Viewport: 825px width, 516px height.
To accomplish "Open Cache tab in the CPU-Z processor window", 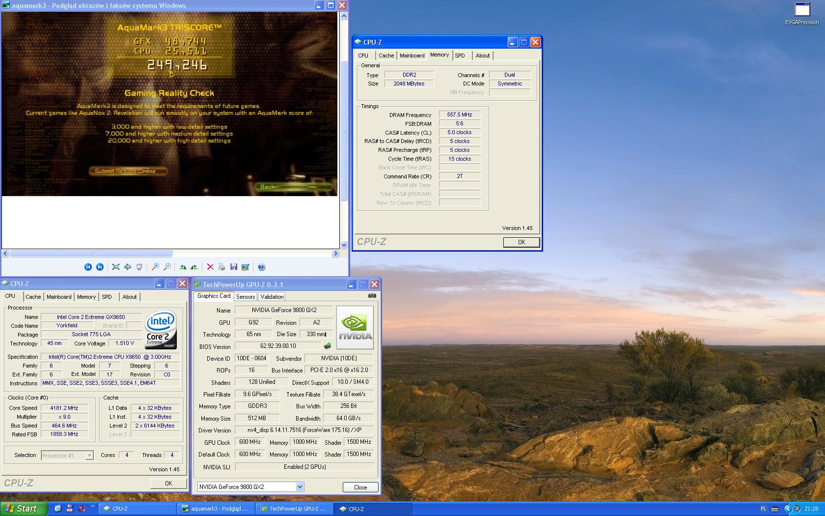I will click(33, 297).
